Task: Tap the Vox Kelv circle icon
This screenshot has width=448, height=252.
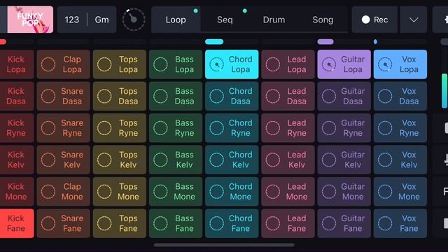Action: 385,160
